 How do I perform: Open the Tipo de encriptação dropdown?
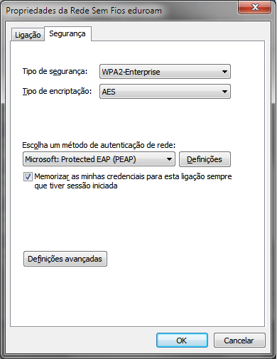pos(165,92)
